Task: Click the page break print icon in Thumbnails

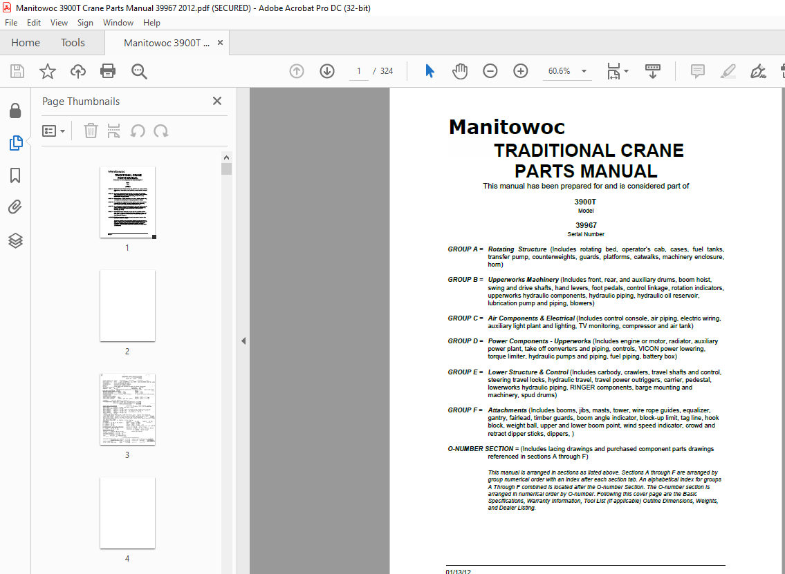Action: pyautogui.click(x=113, y=131)
